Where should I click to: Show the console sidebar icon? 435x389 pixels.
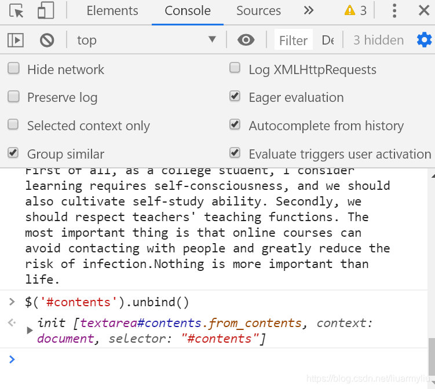click(x=16, y=40)
